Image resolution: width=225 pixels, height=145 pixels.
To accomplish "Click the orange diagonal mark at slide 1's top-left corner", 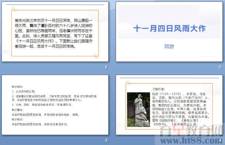I will (14, 10).
